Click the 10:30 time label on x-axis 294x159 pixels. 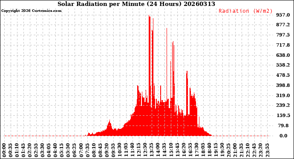(120, 151)
